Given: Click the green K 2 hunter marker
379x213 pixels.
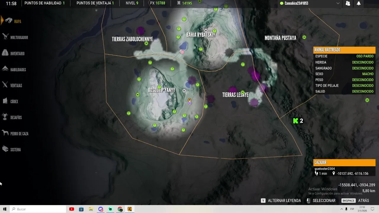Looking at the screenshot, I should (x=298, y=121).
